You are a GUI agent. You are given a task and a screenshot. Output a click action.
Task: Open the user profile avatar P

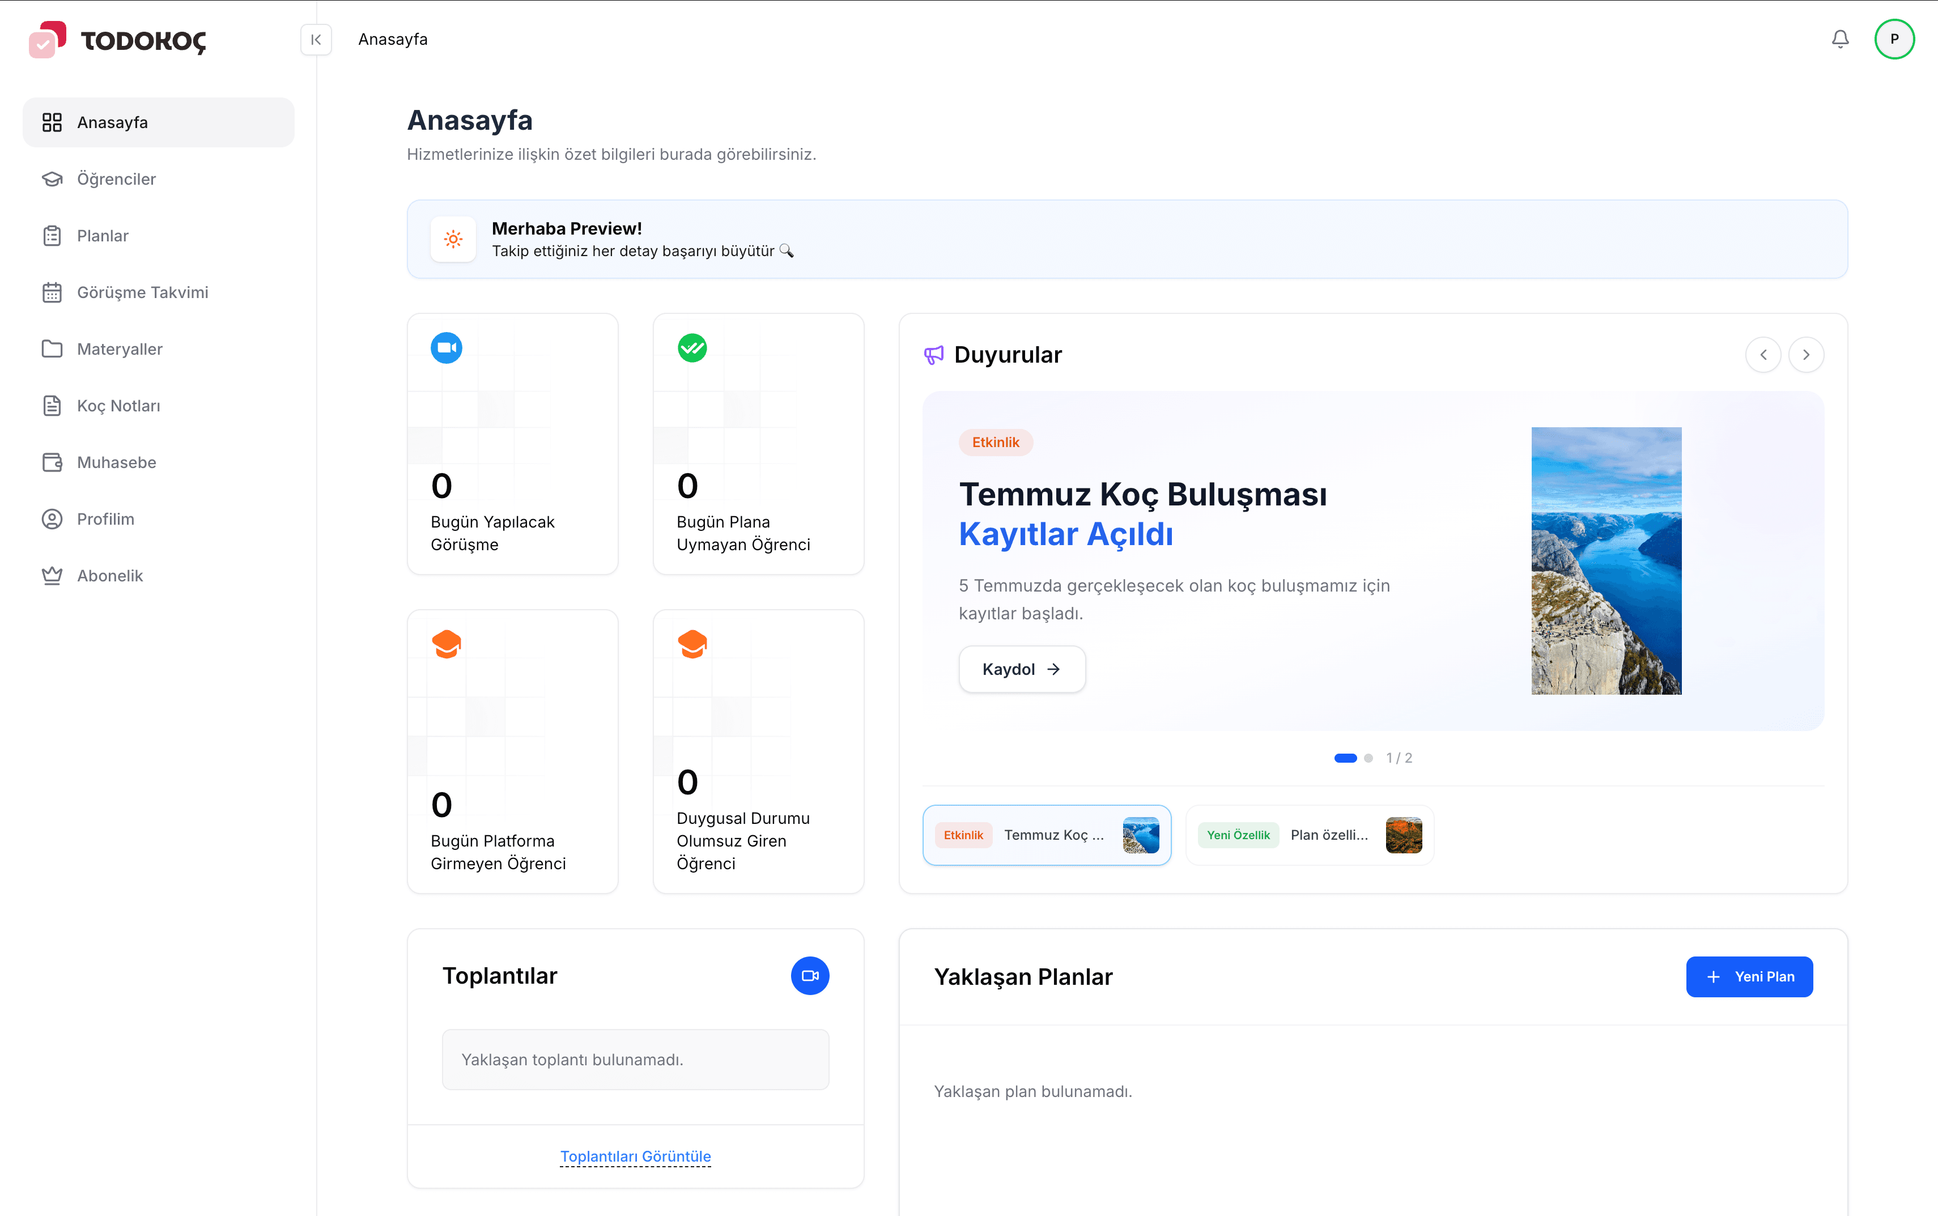(1894, 40)
